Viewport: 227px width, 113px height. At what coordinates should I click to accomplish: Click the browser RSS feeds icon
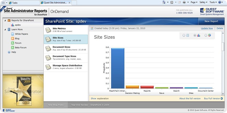[x=172, y=2]
